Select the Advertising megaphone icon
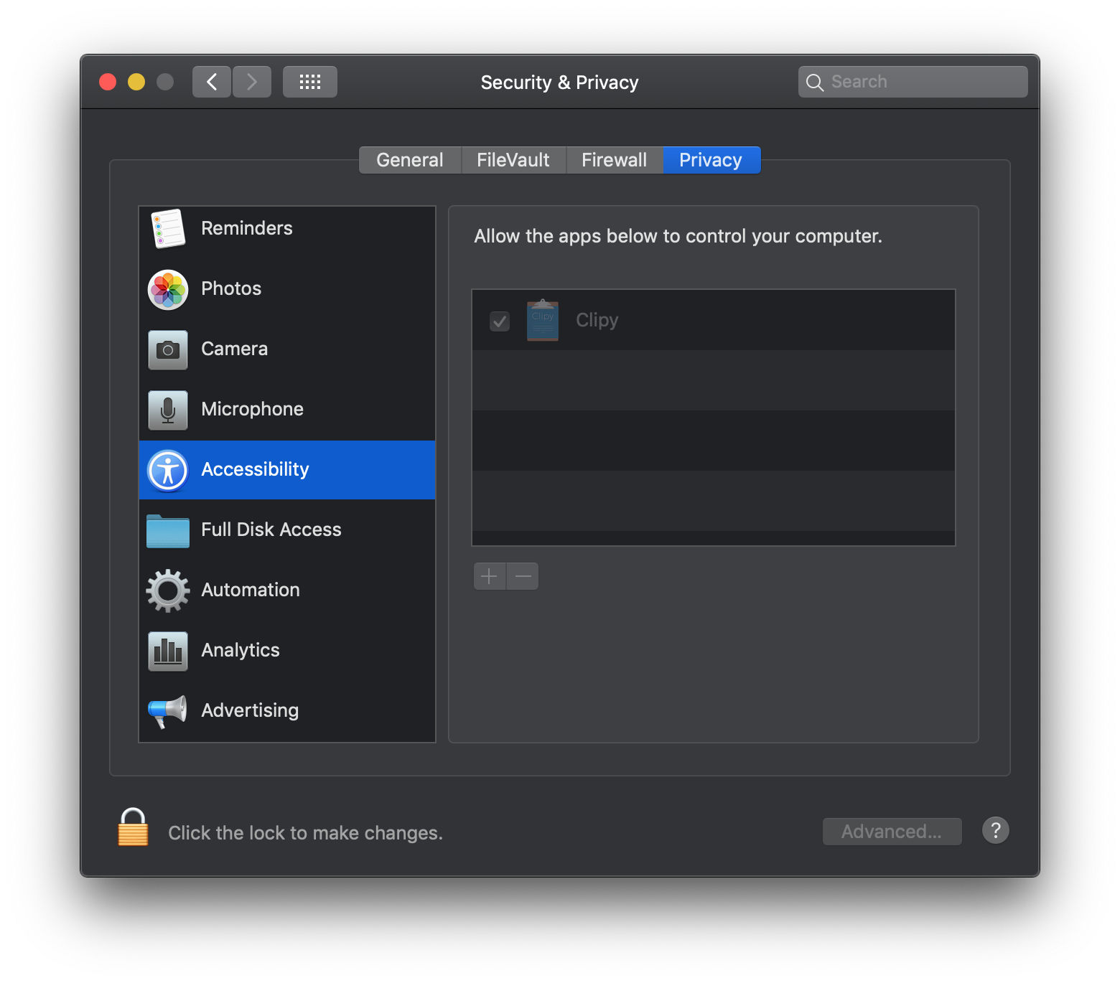The image size is (1120, 983). (x=167, y=710)
